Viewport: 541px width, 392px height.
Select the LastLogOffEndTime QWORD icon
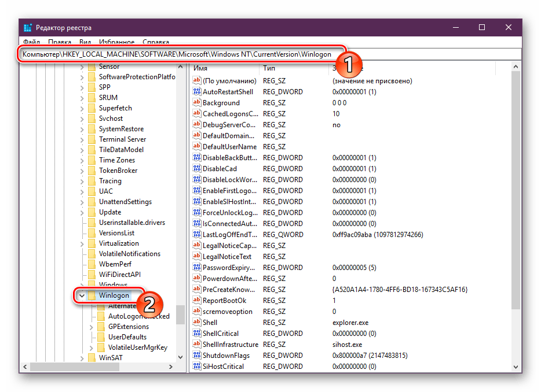(196, 235)
